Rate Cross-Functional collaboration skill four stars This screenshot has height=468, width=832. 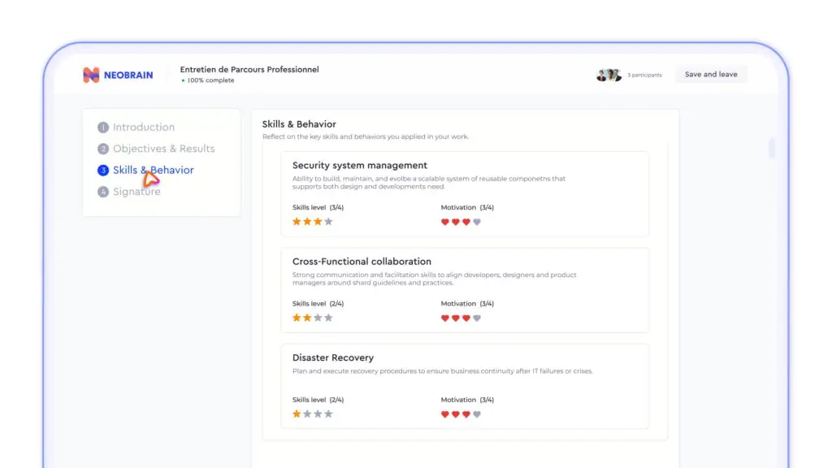click(328, 318)
